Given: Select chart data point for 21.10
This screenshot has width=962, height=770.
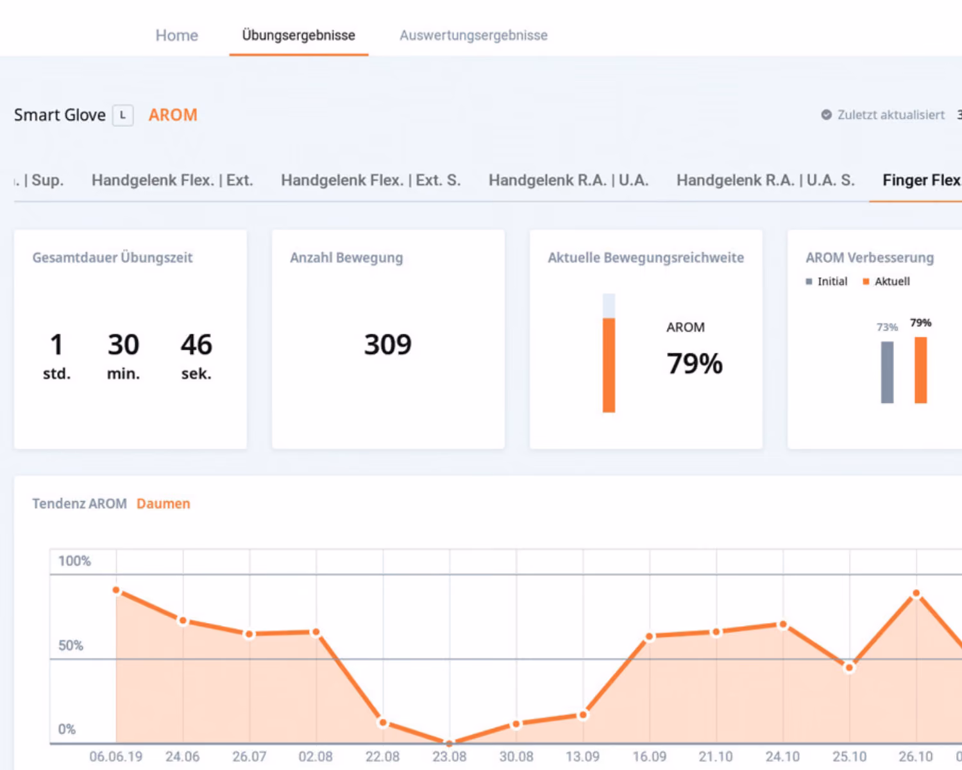Looking at the screenshot, I should (716, 632).
